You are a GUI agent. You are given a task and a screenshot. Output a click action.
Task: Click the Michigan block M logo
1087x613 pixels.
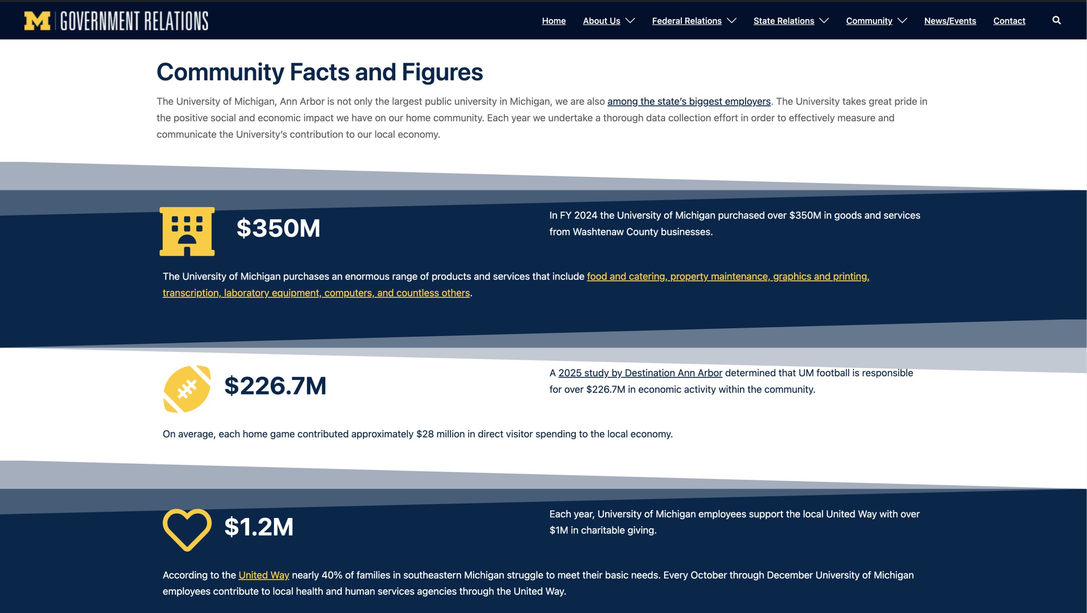37,21
